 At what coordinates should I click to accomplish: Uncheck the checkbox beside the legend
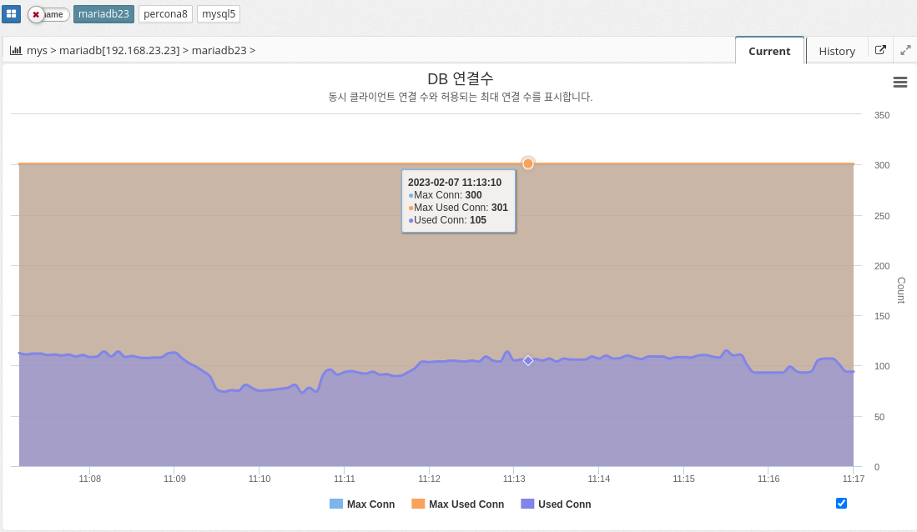tap(841, 503)
